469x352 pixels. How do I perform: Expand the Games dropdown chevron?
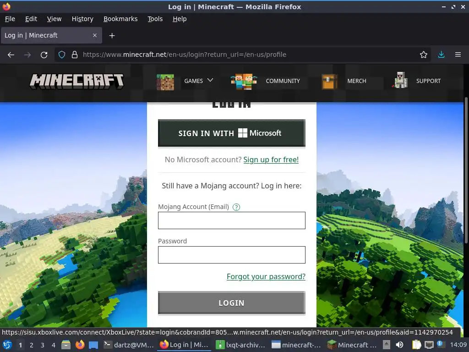tap(210, 80)
